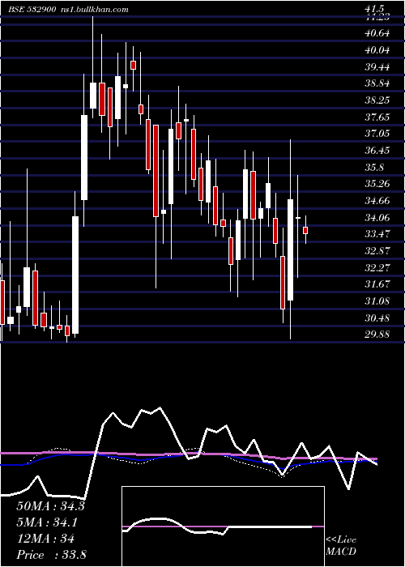Click the MACD inset chart box

coord(223,526)
